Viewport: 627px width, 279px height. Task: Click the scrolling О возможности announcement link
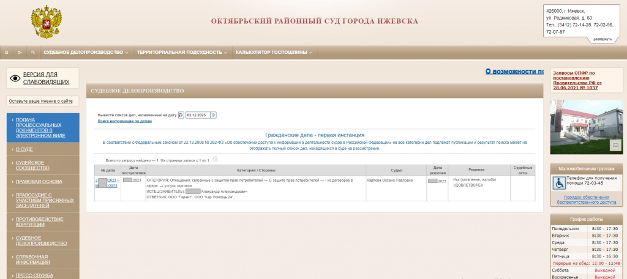pyautogui.click(x=514, y=72)
